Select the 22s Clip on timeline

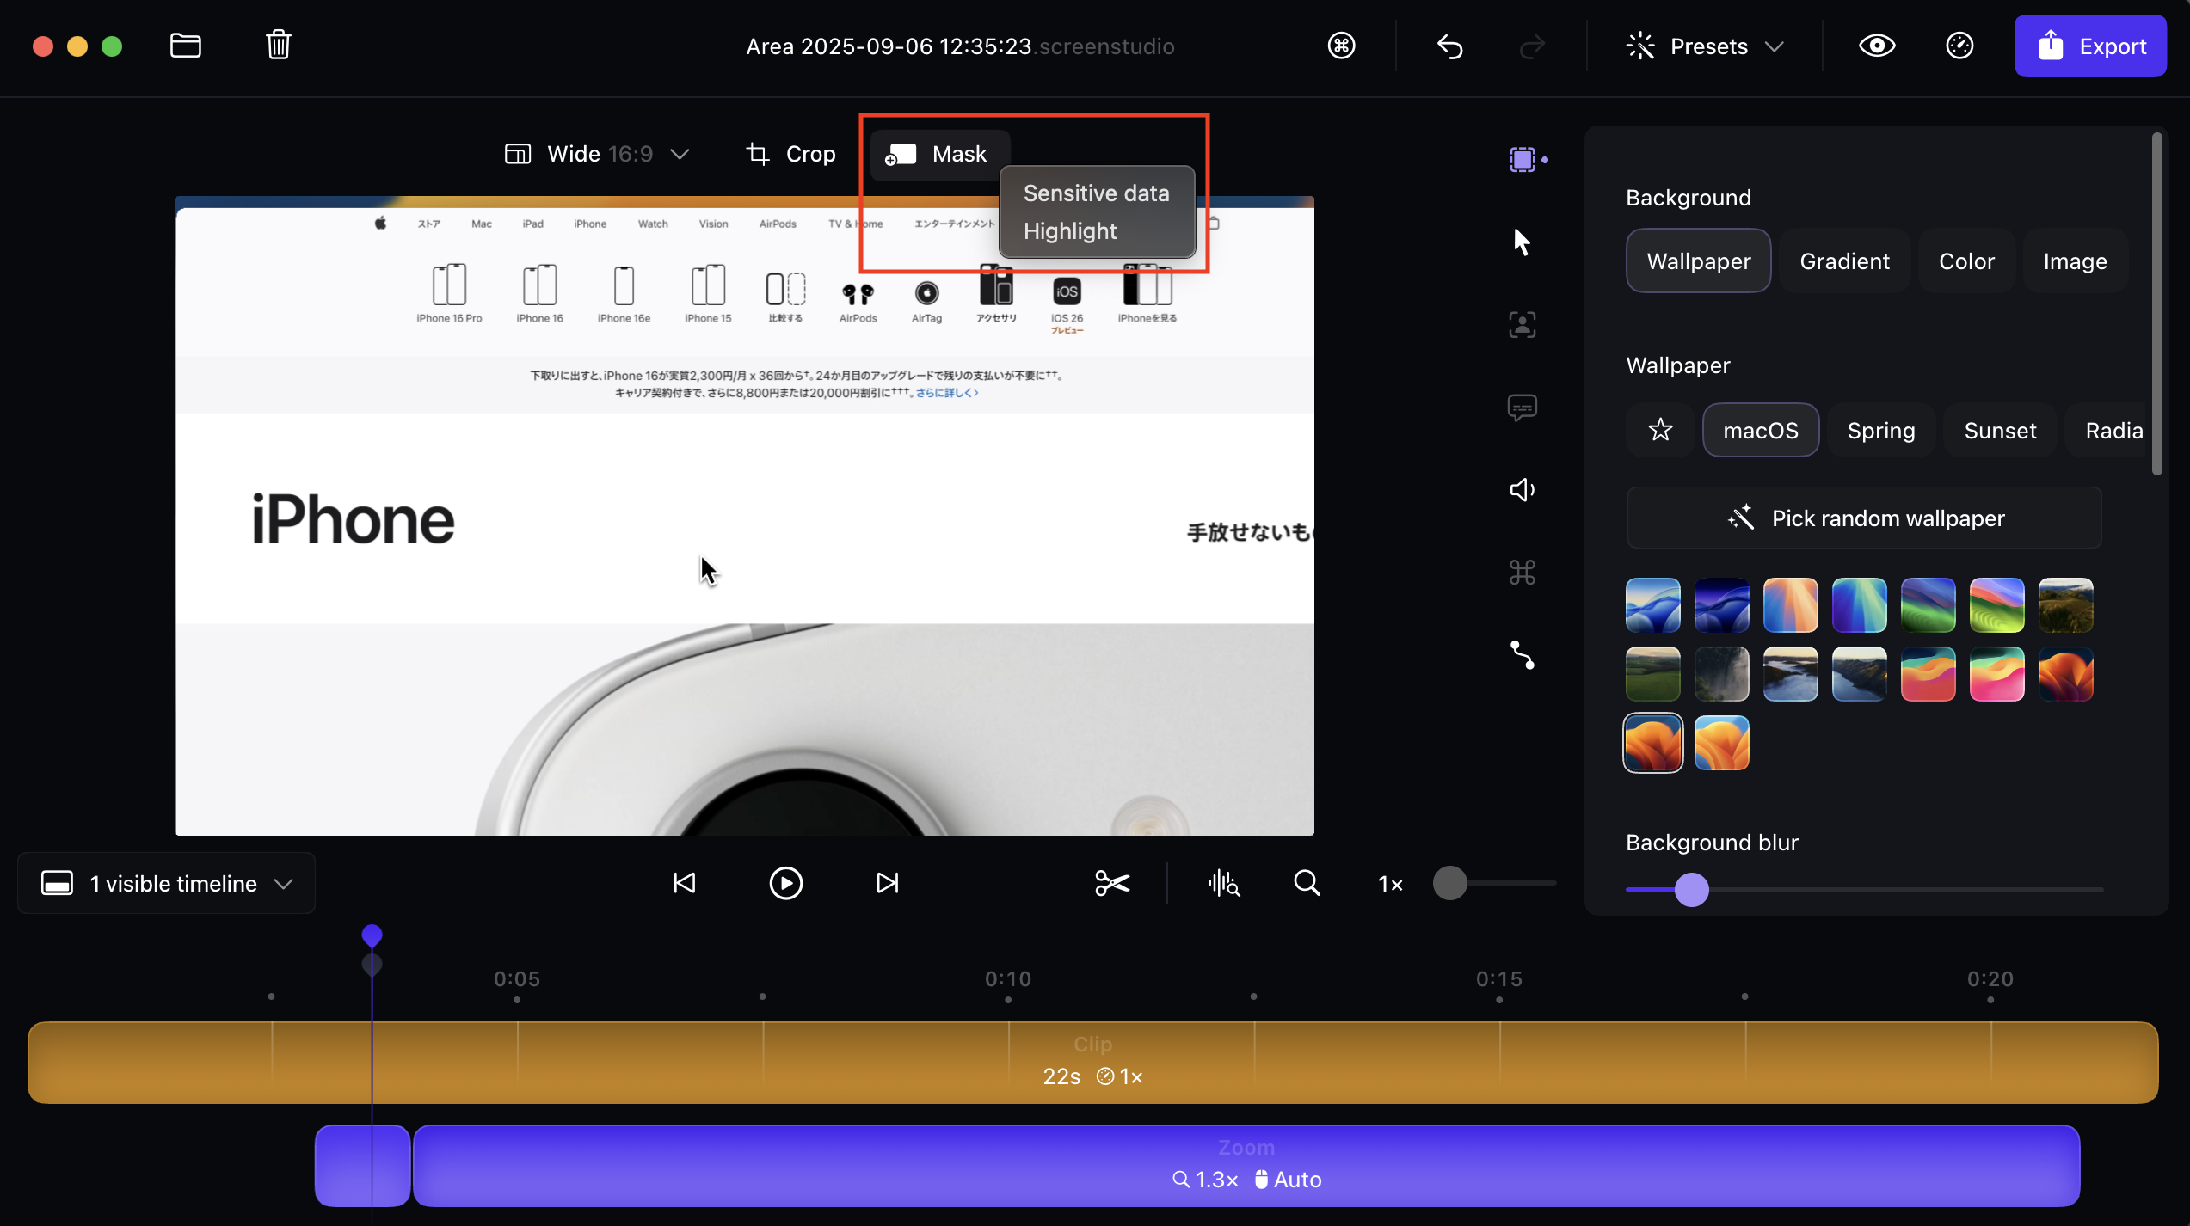coord(1092,1063)
